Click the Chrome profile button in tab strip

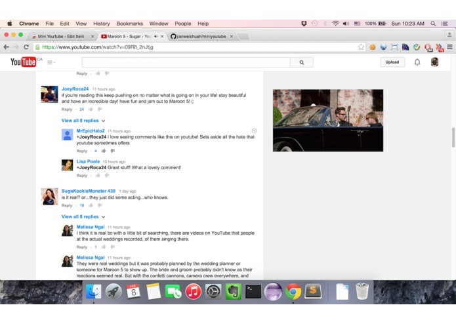click(449, 35)
